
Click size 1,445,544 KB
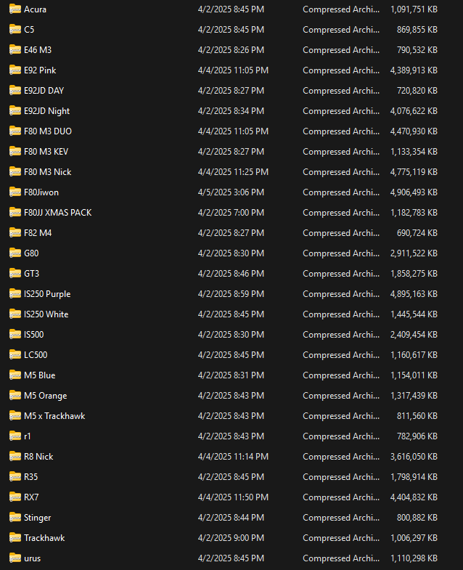pyautogui.click(x=414, y=314)
